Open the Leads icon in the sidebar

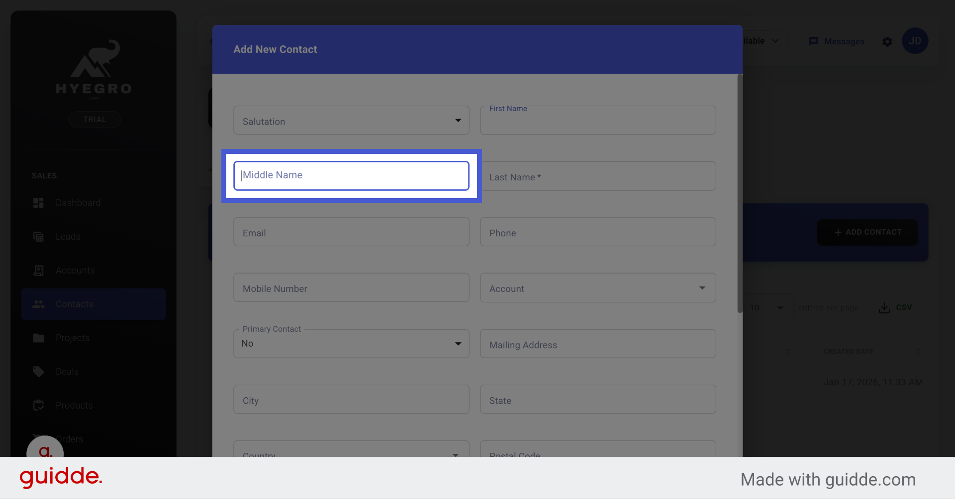click(x=38, y=236)
